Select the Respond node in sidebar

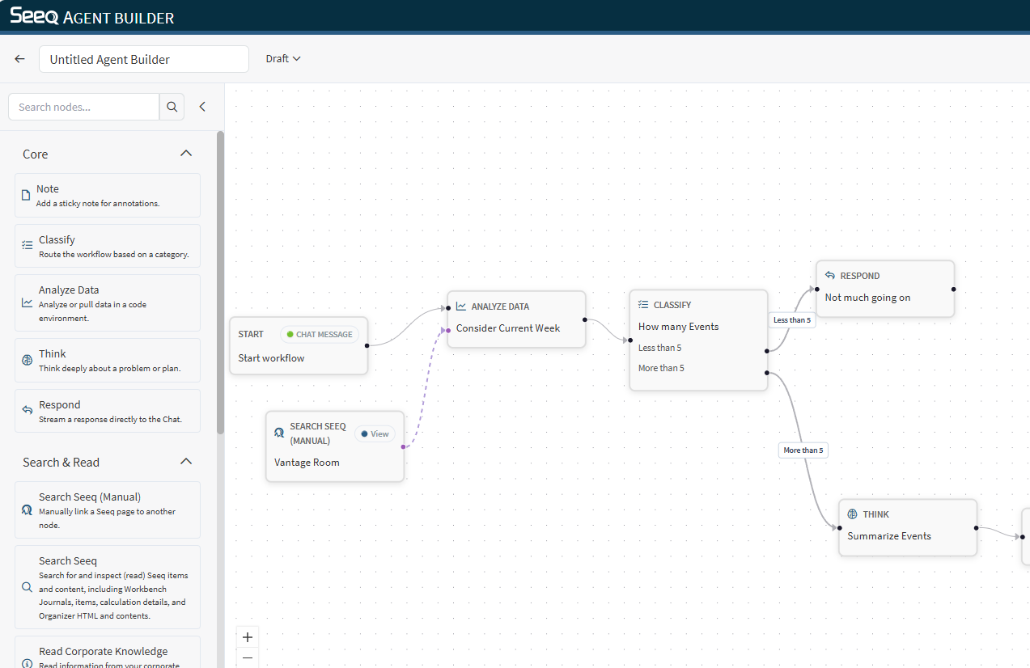pos(108,411)
